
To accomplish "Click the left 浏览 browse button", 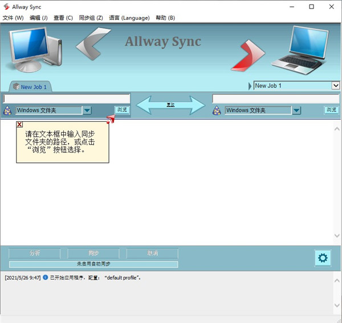I will point(122,110).
